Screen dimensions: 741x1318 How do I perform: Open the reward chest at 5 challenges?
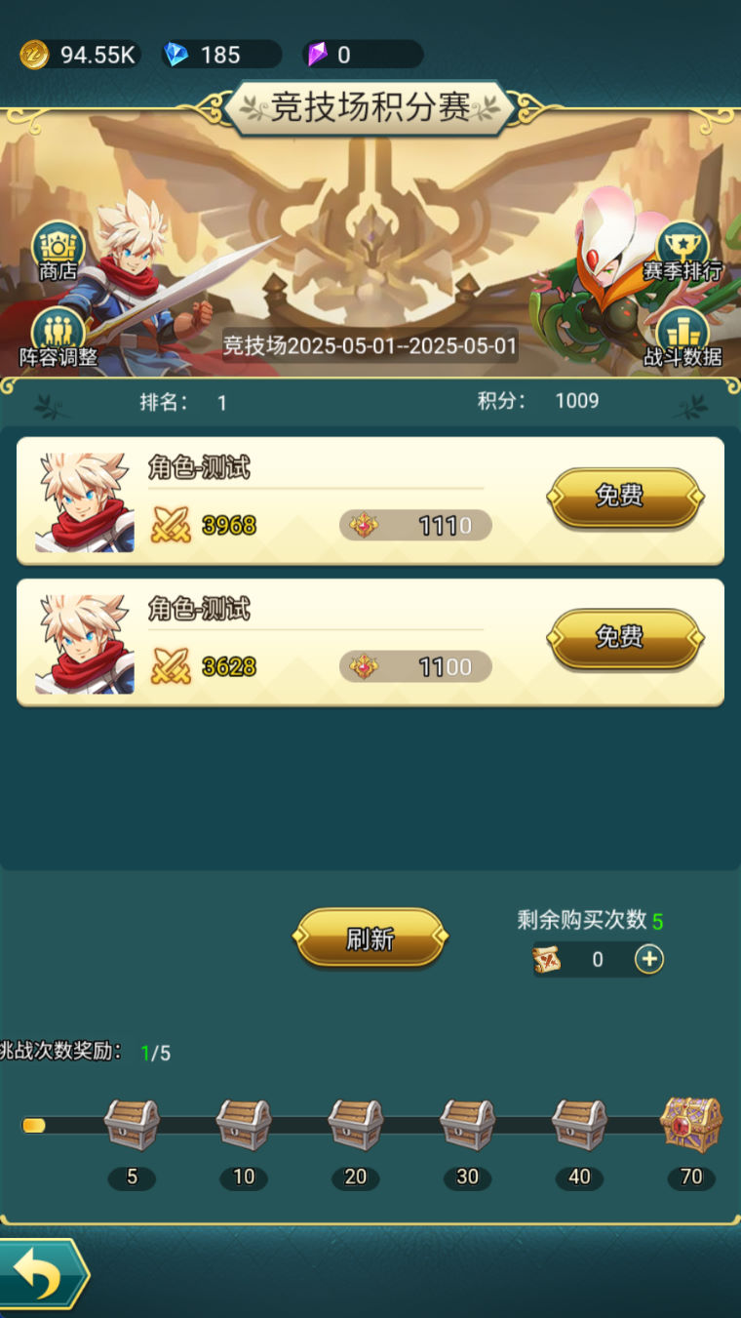pos(132,1125)
